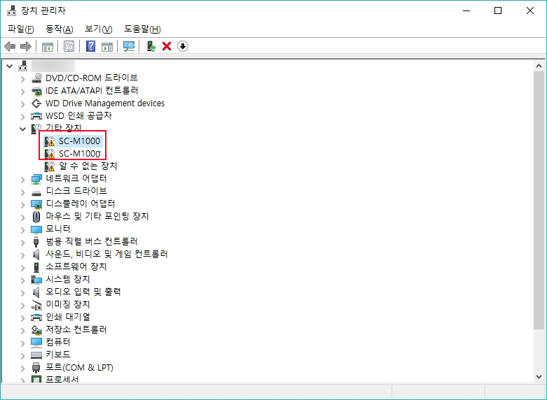The height and width of the screenshot is (400, 547).
Task: Click the scrollbar down arrow
Action: (x=539, y=377)
